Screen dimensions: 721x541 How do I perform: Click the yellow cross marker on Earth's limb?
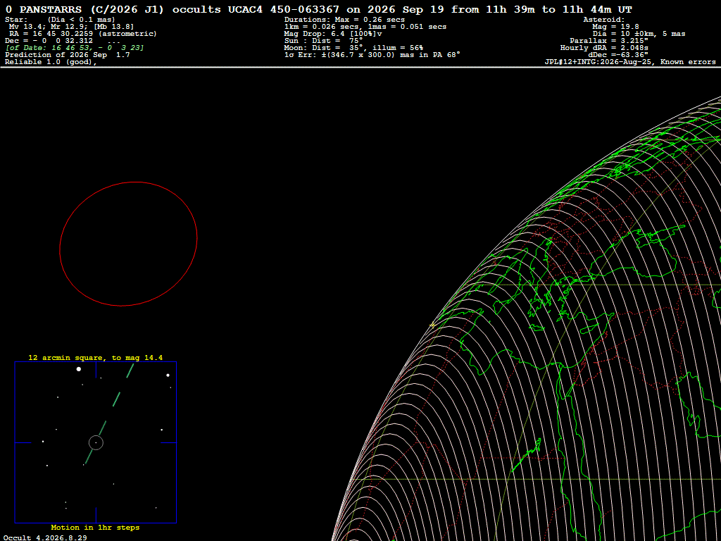[432, 325]
